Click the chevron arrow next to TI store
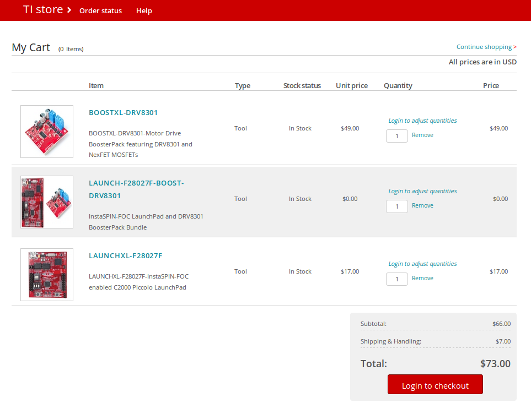531x414 pixels. tap(69, 10)
